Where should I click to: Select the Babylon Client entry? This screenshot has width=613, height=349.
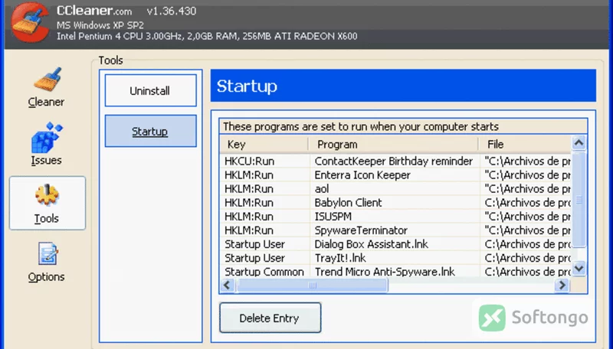coord(395,203)
